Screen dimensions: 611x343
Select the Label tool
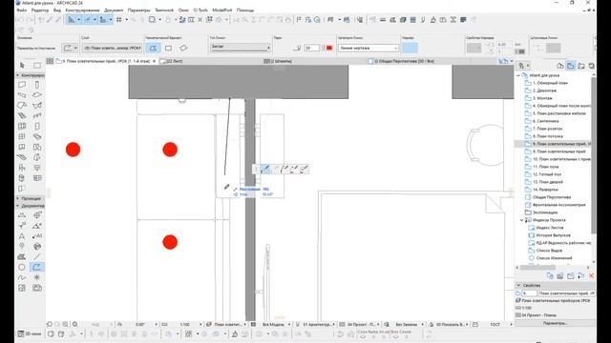pyautogui.click(x=37, y=236)
